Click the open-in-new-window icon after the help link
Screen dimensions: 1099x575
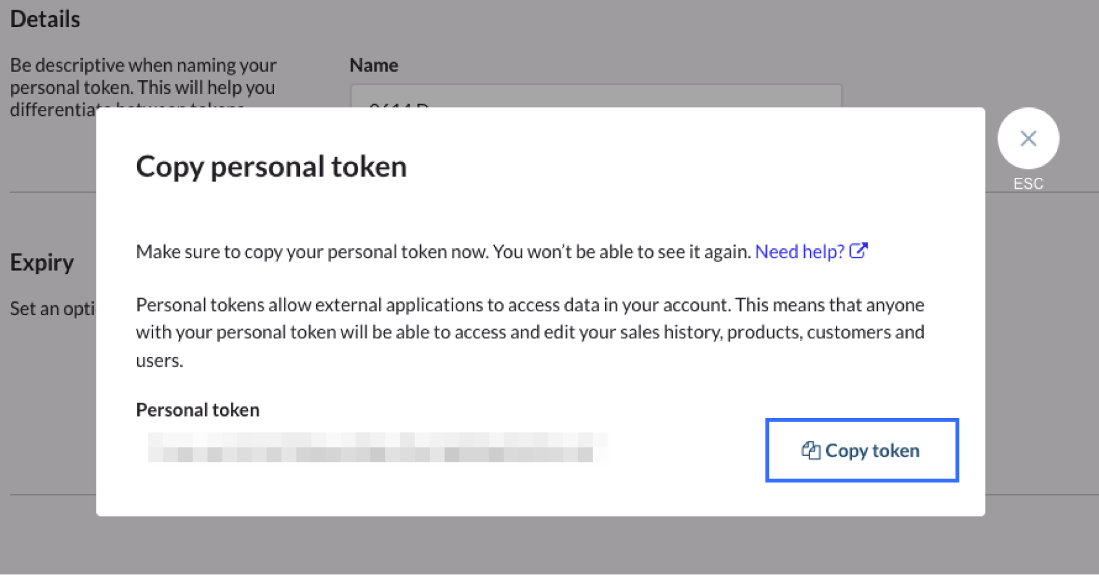tap(859, 251)
